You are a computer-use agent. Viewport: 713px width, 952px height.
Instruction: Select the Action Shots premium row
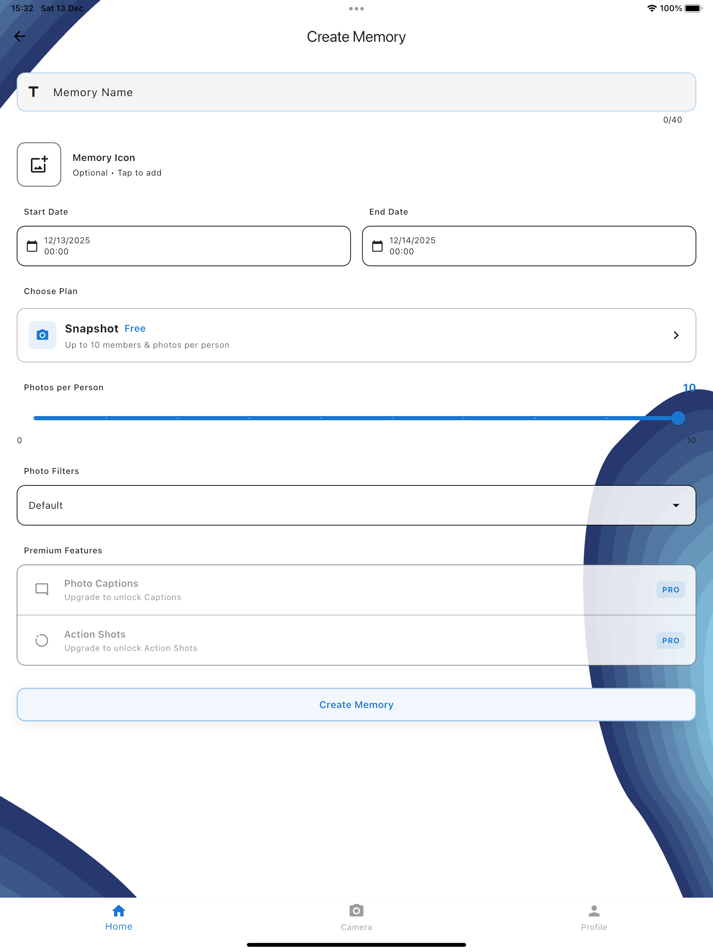click(x=356, y=640)
